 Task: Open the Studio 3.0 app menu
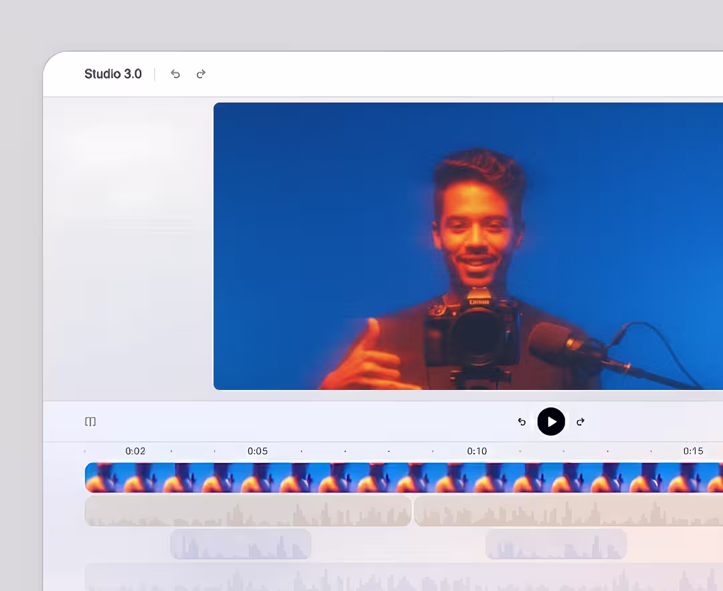[112, 74]
